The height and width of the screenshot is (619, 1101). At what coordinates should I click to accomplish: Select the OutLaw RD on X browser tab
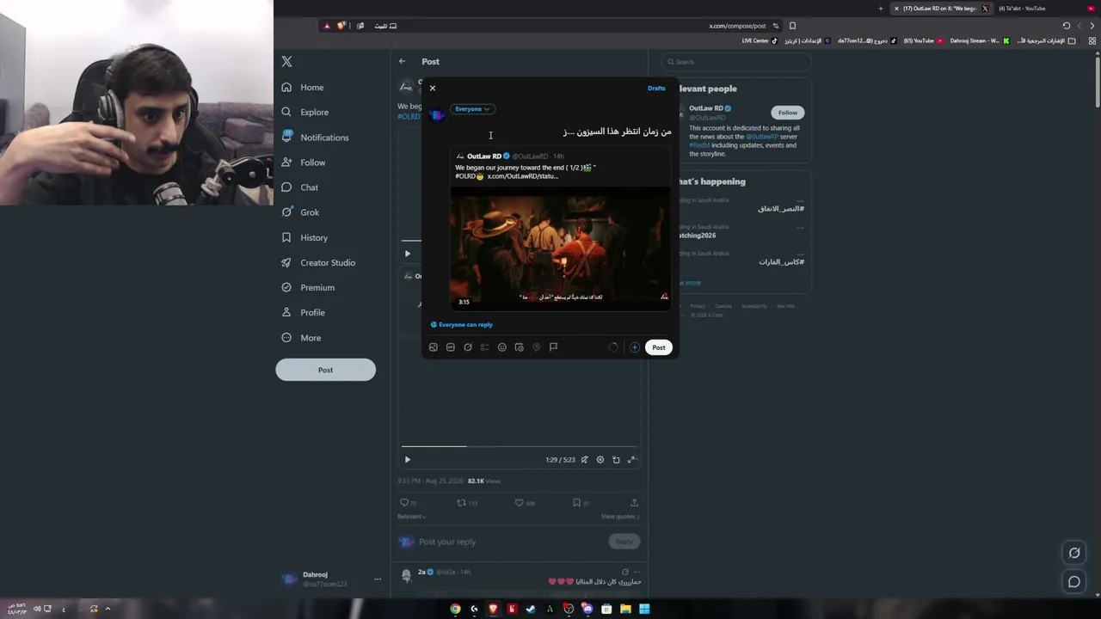pos(940,9)
